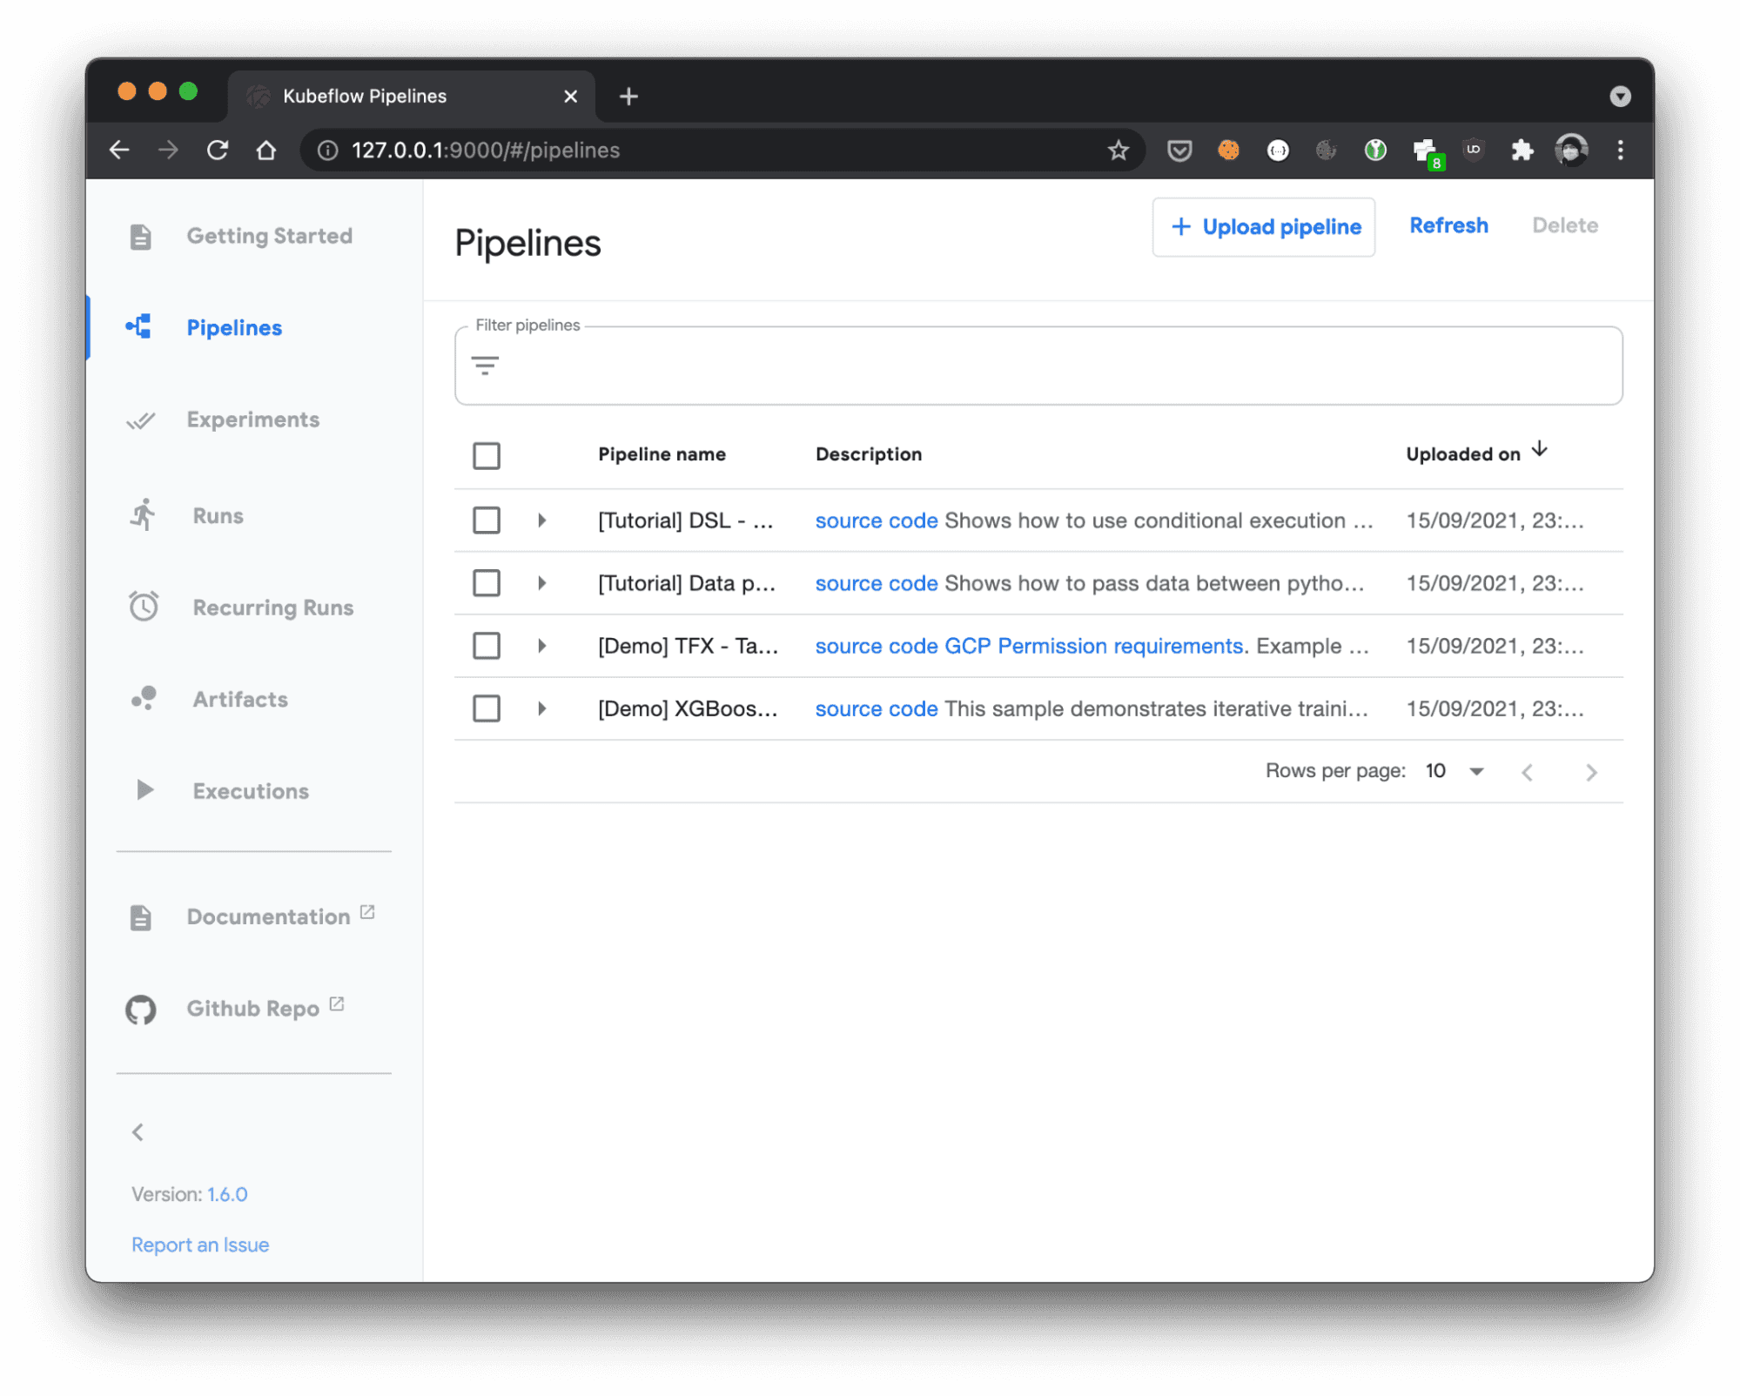
Task: Open source code link for DSL tutorial
Action: pos(876,520)
